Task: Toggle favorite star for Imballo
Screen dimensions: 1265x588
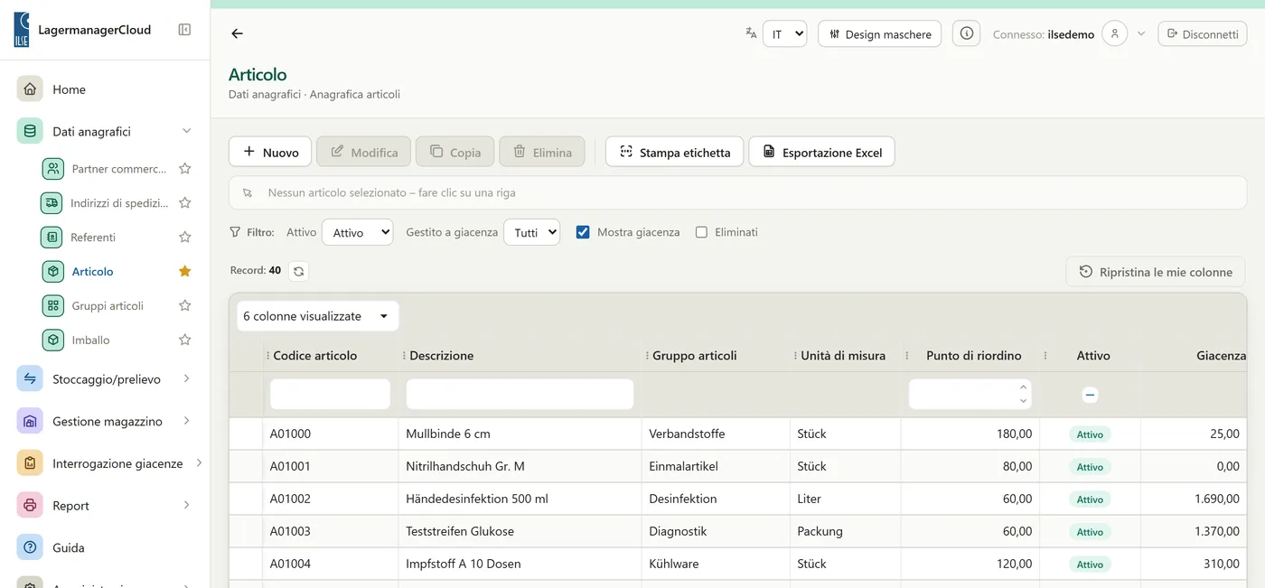Action: click(x=185, y=340)
